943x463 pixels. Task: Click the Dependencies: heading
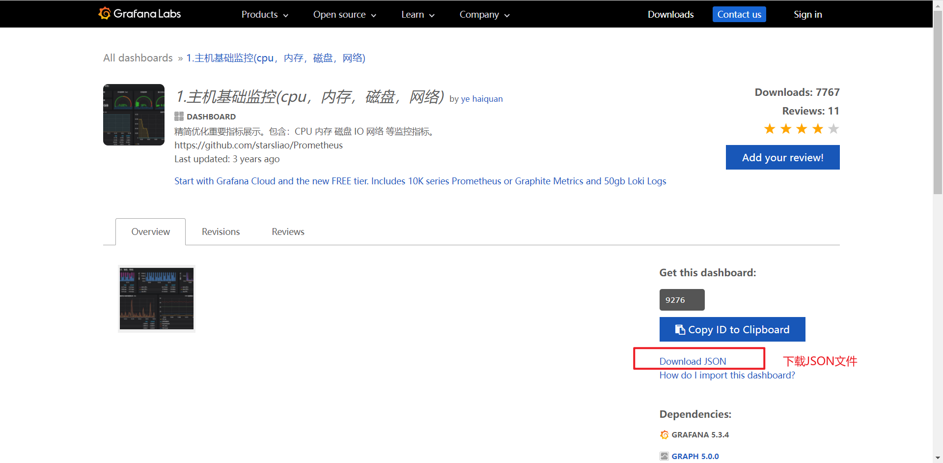[x=695, y=414]
